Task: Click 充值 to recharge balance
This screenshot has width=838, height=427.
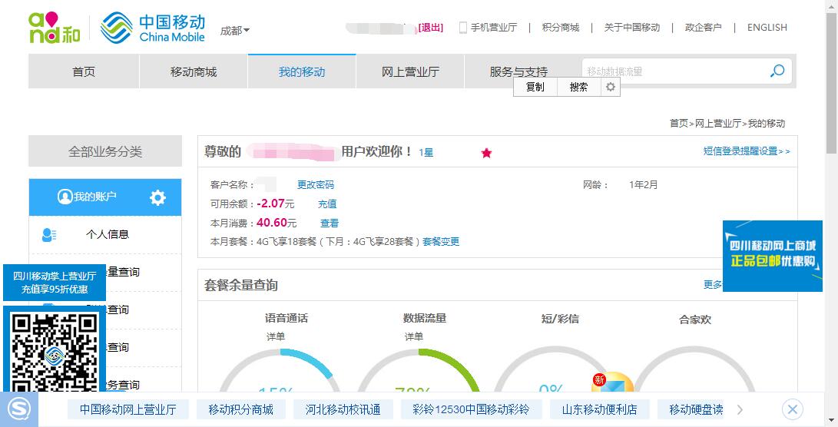Action: point(327,204)
